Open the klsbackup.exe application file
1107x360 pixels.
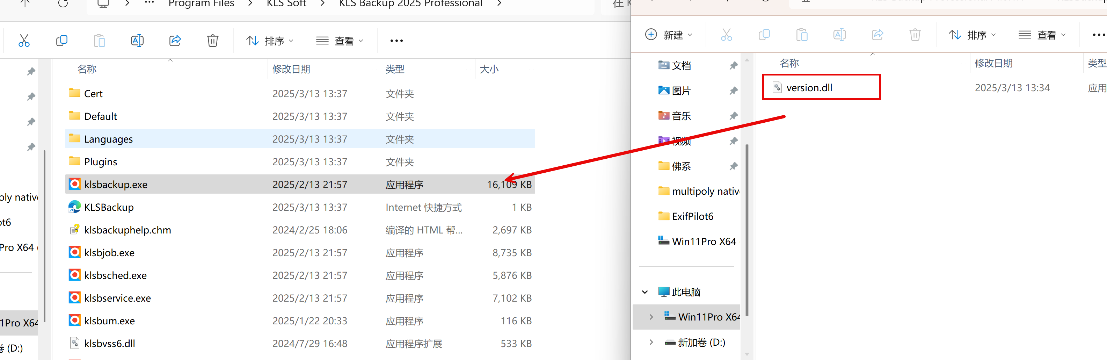[x=115, y=185]
